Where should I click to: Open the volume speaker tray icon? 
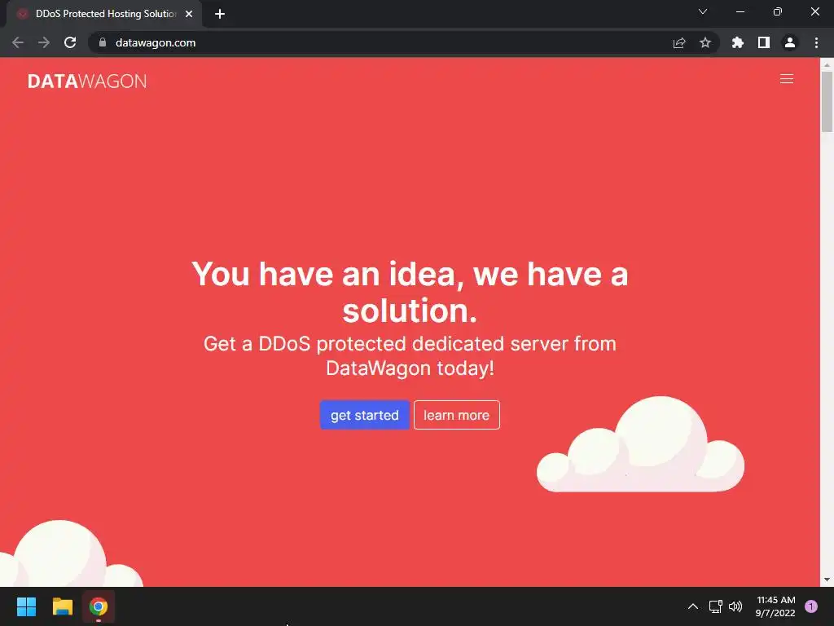pos(735,606)
